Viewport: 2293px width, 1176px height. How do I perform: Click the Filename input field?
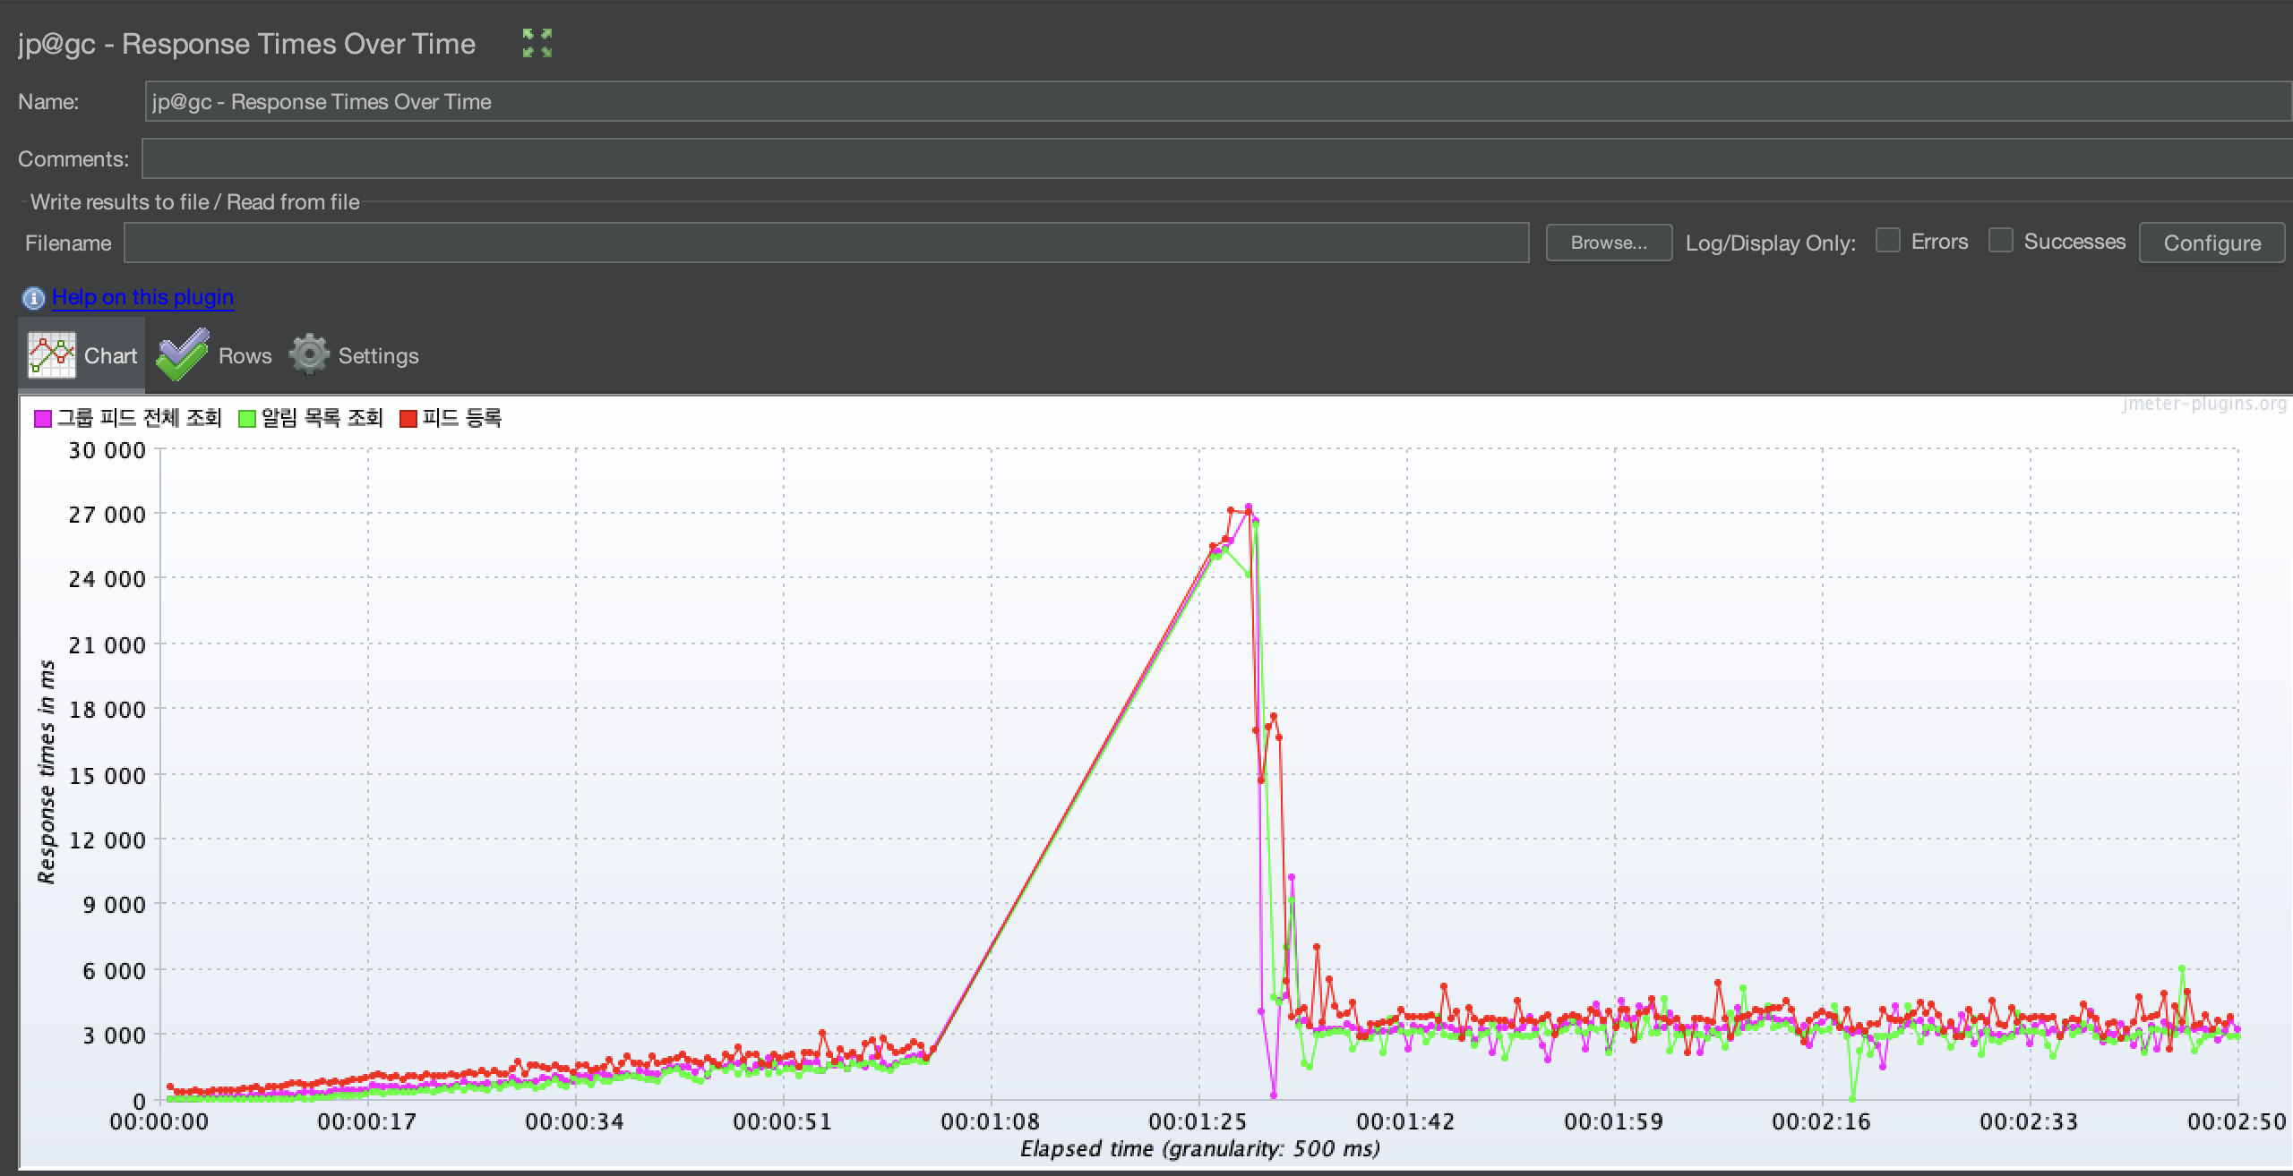coord(826,243)
